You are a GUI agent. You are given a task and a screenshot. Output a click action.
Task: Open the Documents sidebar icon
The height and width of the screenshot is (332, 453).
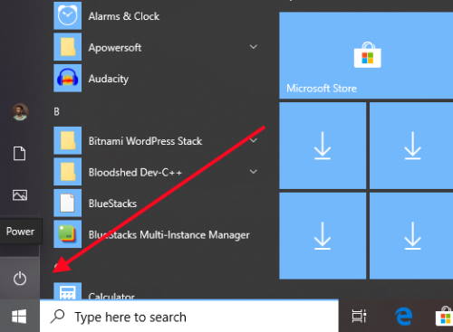pos(20,153)
